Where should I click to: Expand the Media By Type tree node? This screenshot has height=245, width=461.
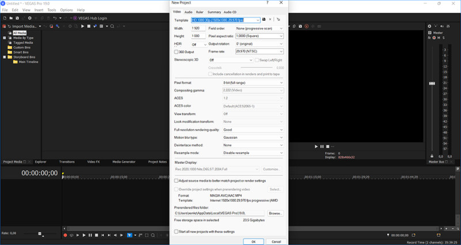(5, 38)
